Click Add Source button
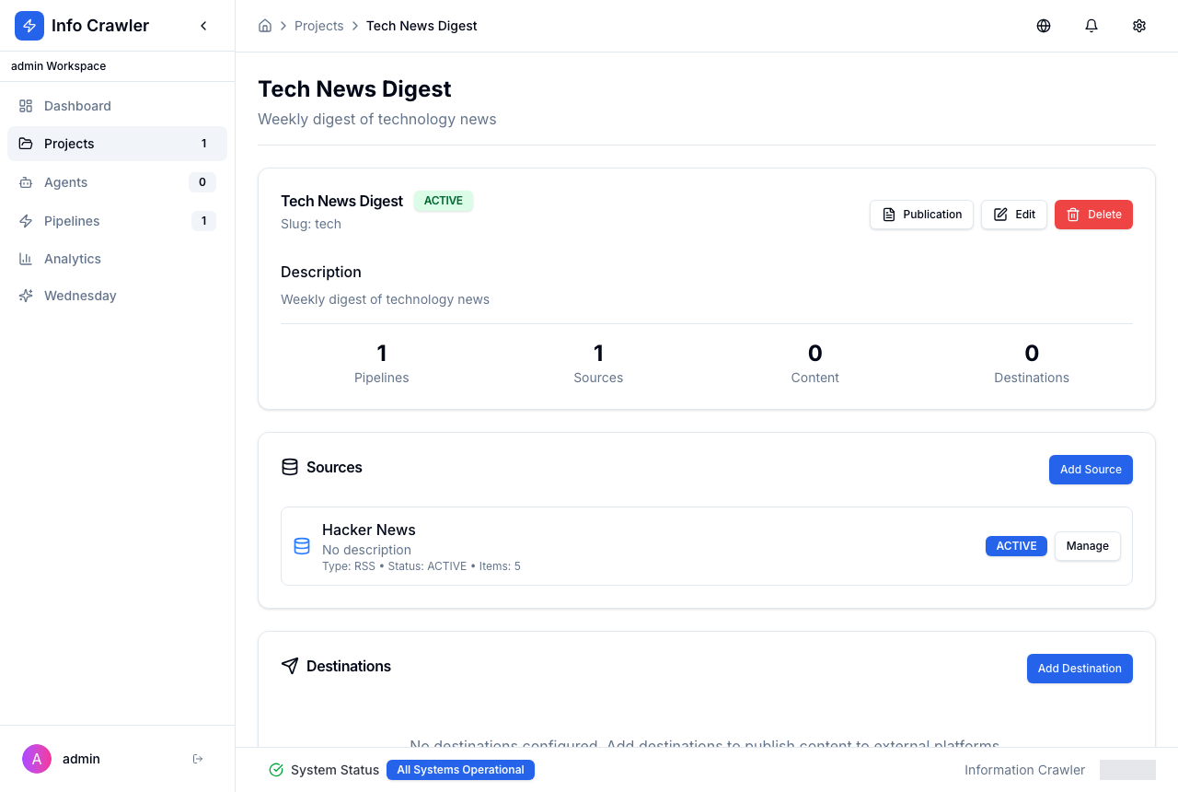Screen dimensions: 1178x792 (1091, 470)
